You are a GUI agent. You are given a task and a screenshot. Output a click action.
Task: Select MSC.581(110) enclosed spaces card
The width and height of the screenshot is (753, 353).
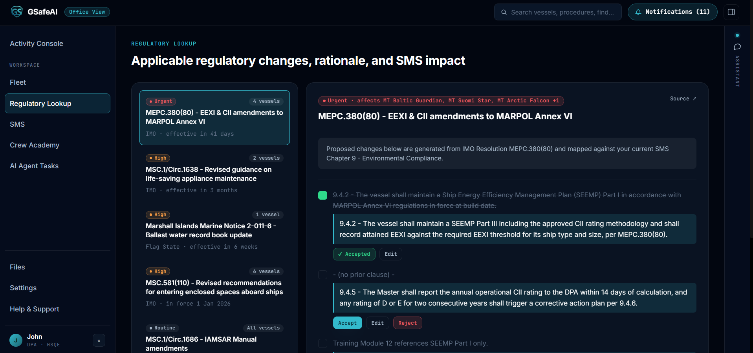click(214, 287)
